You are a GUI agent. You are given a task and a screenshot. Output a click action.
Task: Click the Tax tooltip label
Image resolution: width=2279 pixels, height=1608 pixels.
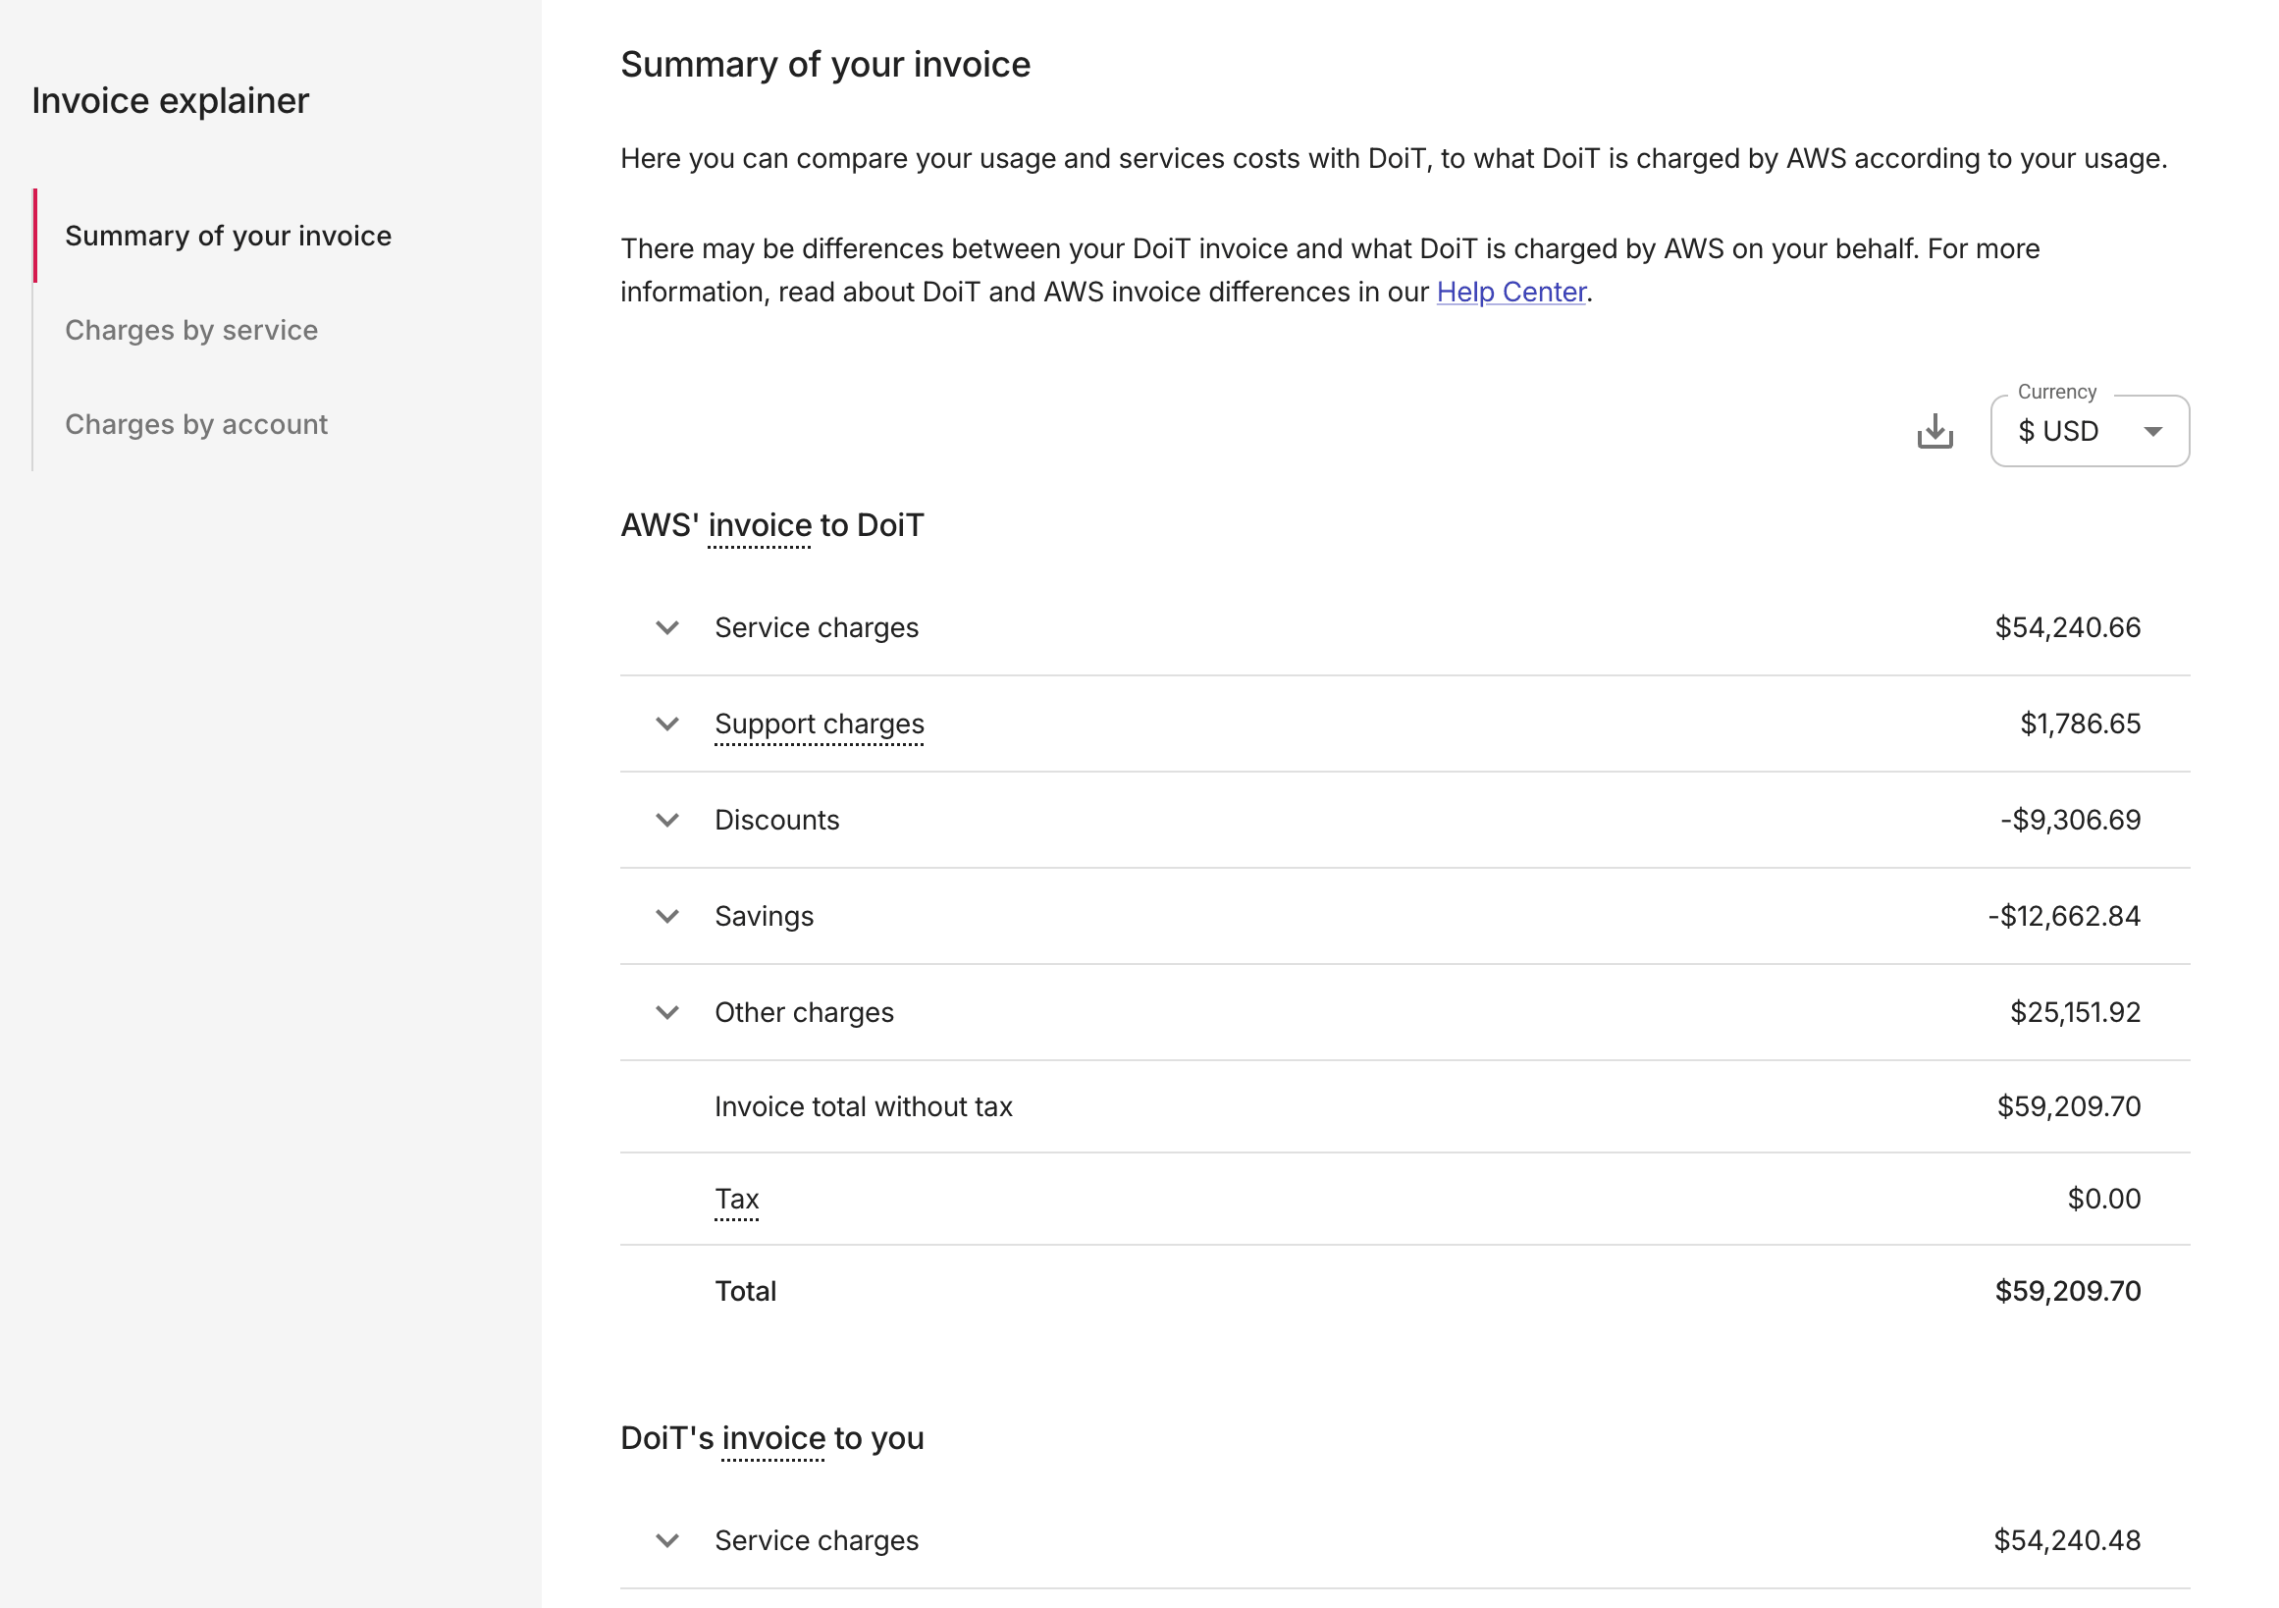click(x=736, y=1198)
